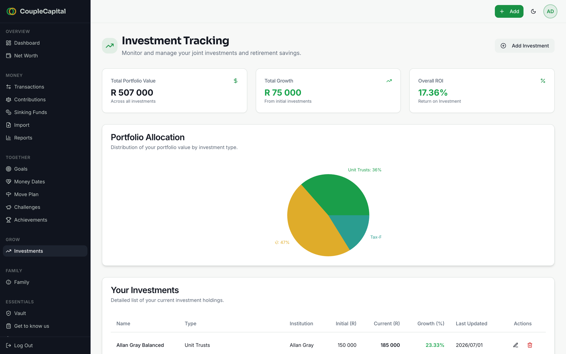
Task: Click the Growth (%) column header
Action: [431, 324]
